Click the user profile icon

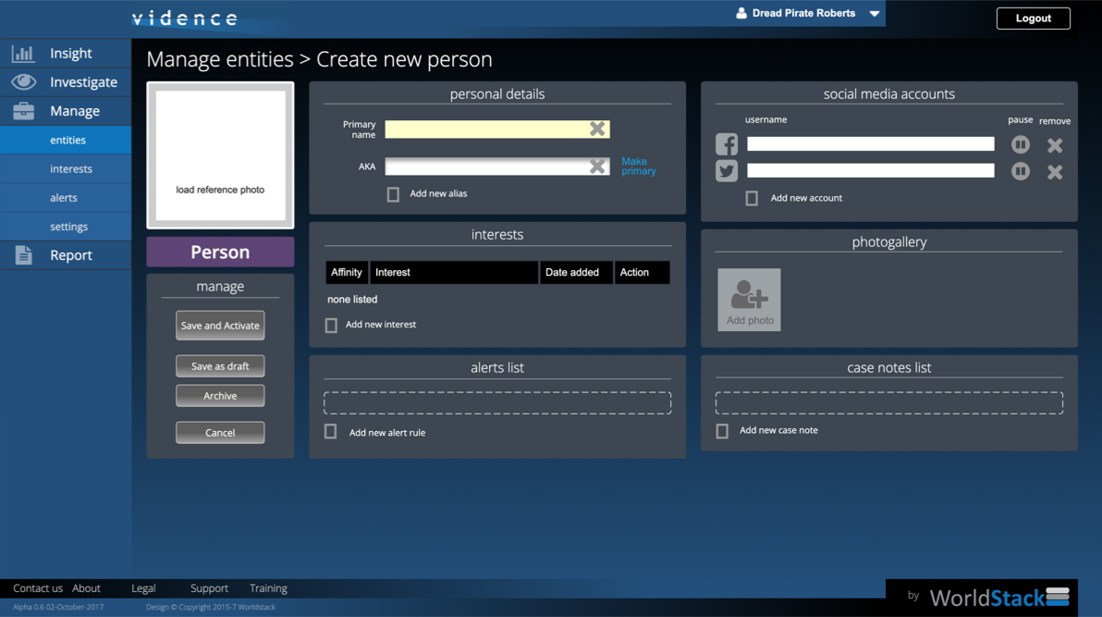click(741, 13)
